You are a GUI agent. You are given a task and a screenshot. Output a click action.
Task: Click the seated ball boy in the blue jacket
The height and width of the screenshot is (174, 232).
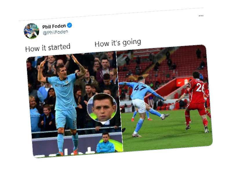106,143
